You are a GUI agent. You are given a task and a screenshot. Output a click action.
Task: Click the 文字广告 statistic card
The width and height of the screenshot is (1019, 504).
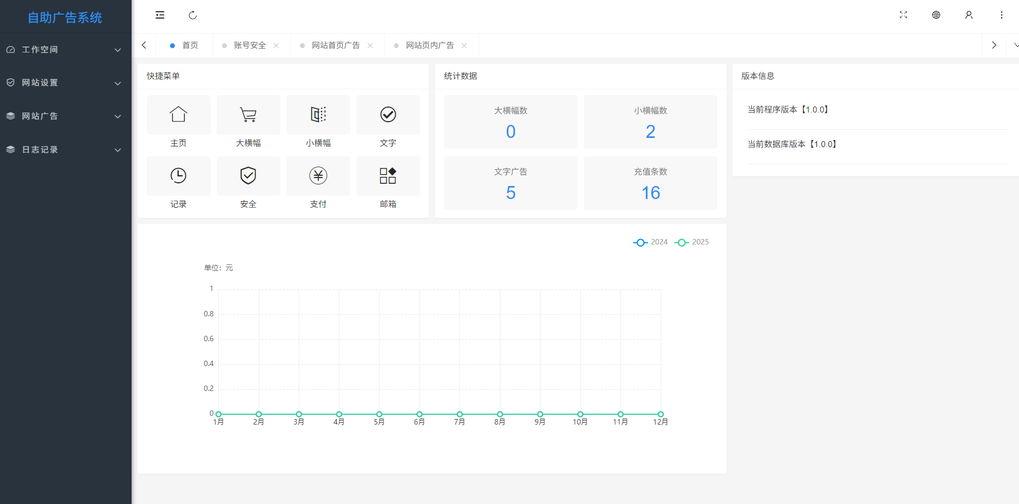pyautogui.click(x=511, y=183)
